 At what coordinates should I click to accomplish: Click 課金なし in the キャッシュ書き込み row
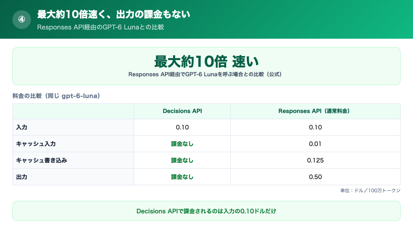click(182, 160)
